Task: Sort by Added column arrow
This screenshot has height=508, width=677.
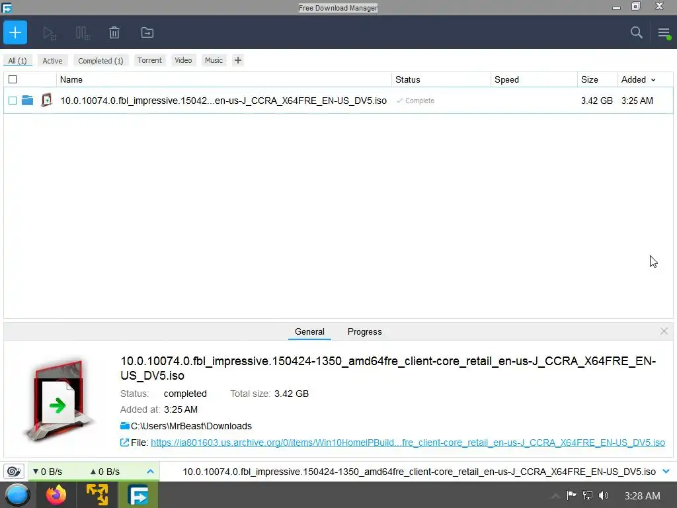Action: (653, 80)
